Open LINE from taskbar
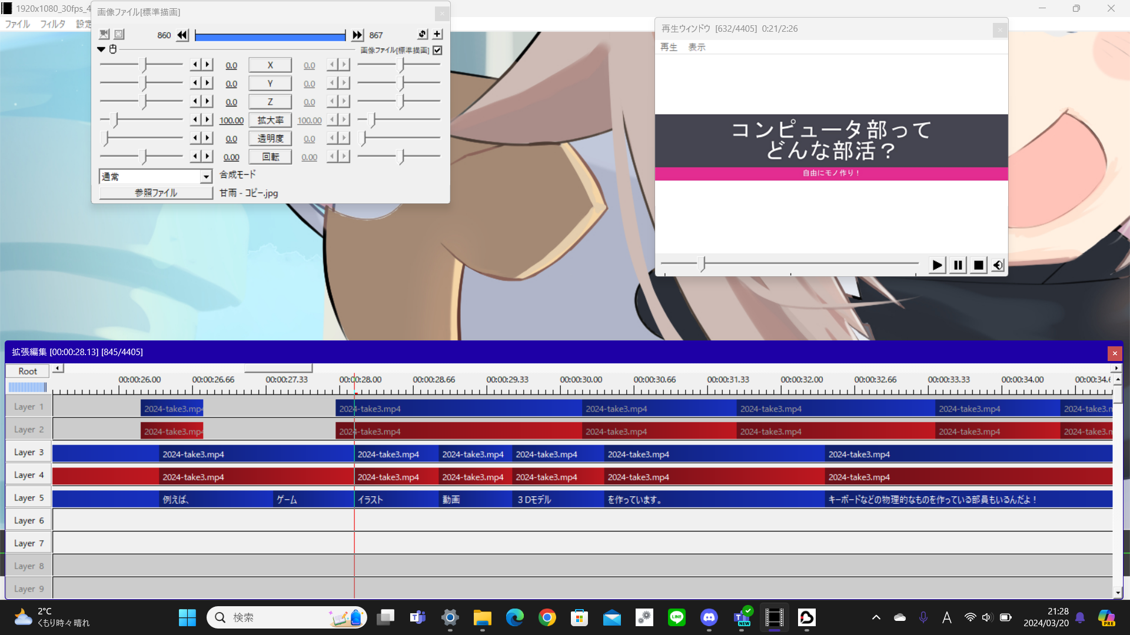Image resolution: width=1130 pixels, height=635 pixels. point(677,617)
